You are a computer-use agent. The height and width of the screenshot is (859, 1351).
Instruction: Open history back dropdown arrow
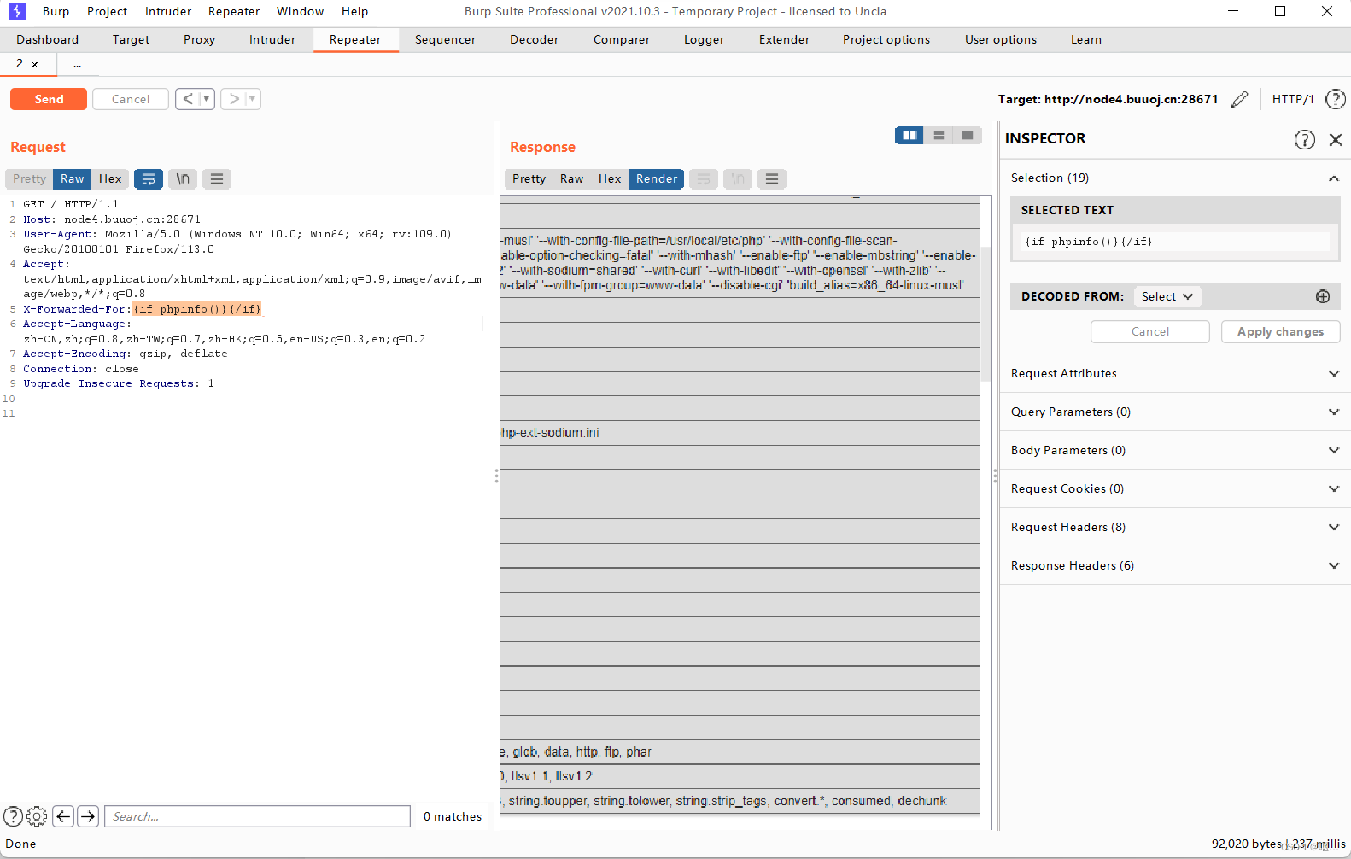pyautogui.click(x=206, y=99)
